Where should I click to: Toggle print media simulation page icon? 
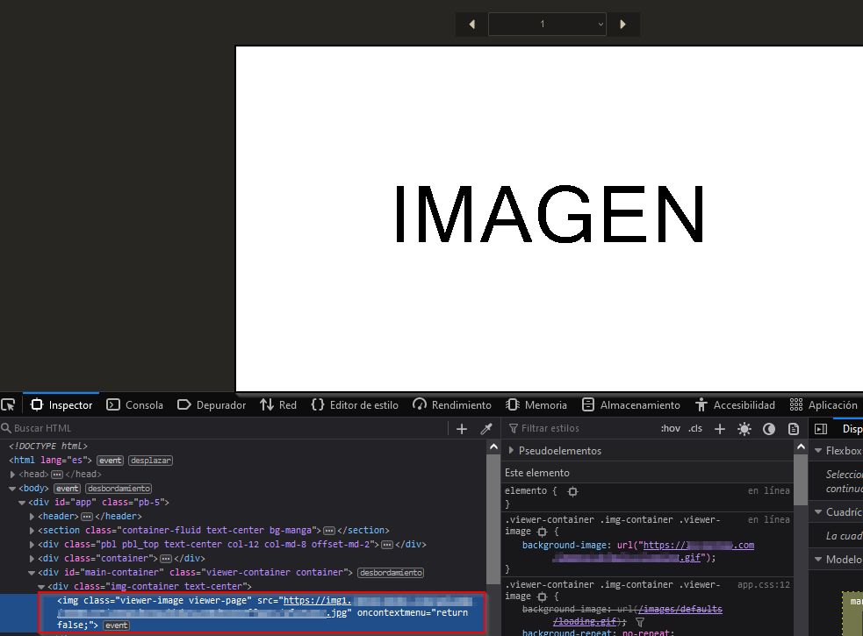(x=793, y=428)
